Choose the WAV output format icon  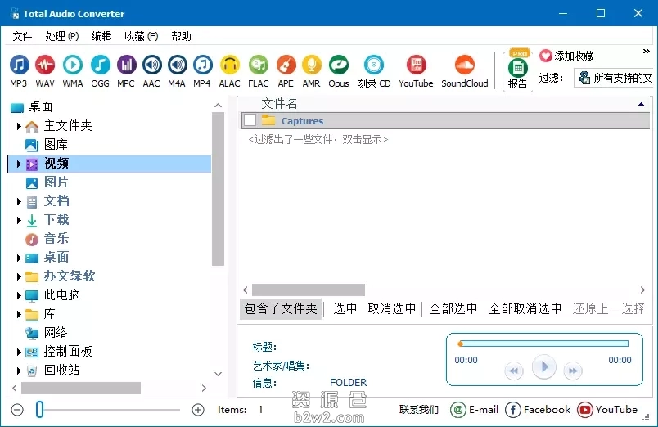tap(45, 70)
